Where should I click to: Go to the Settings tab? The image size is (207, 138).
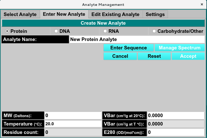point(155,14)
